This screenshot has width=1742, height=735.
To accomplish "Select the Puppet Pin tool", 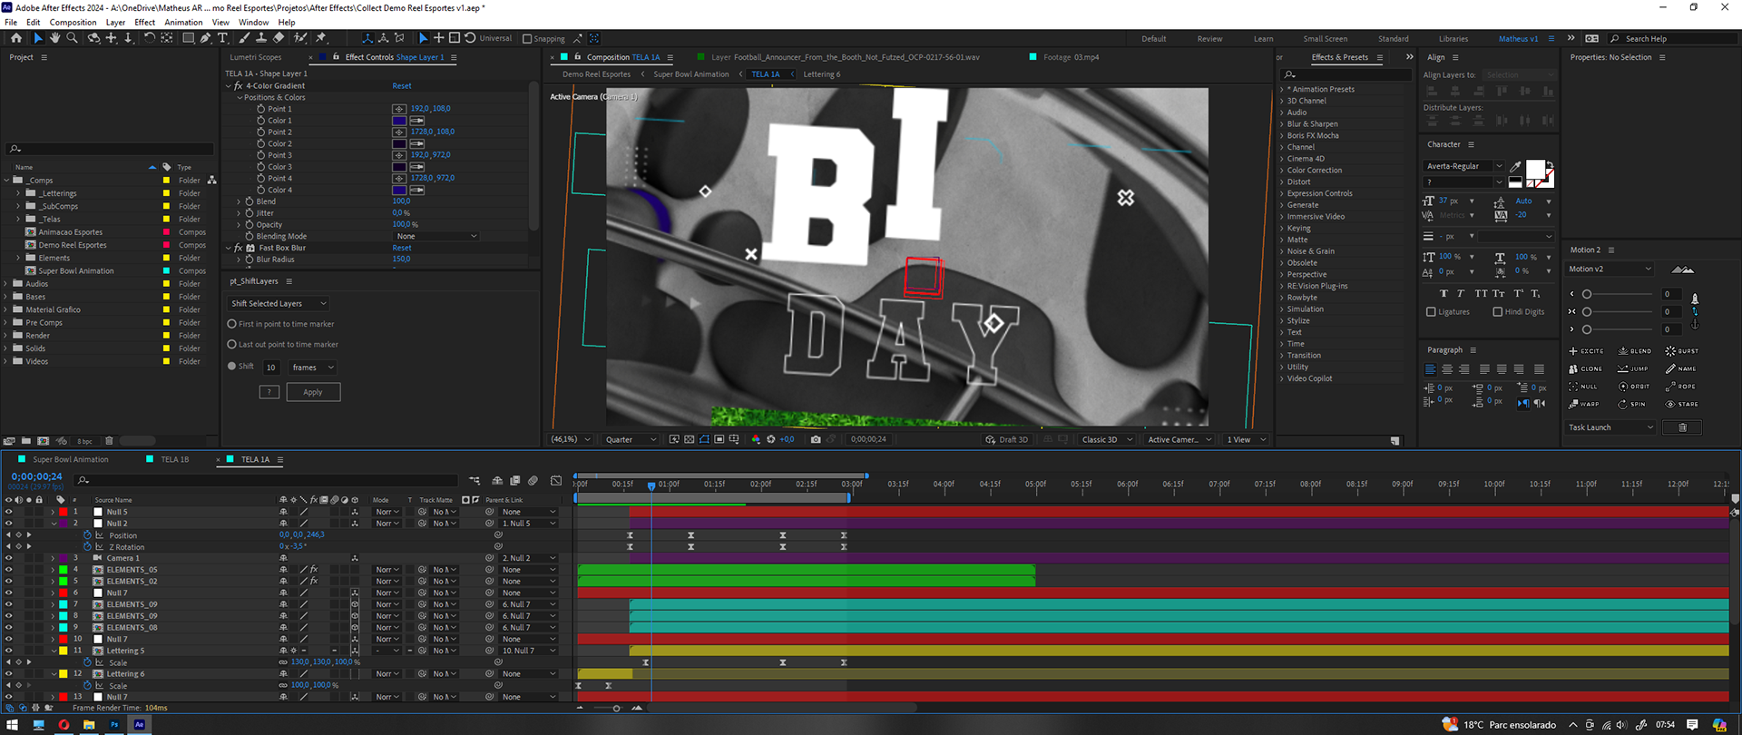I will [320, 38].
